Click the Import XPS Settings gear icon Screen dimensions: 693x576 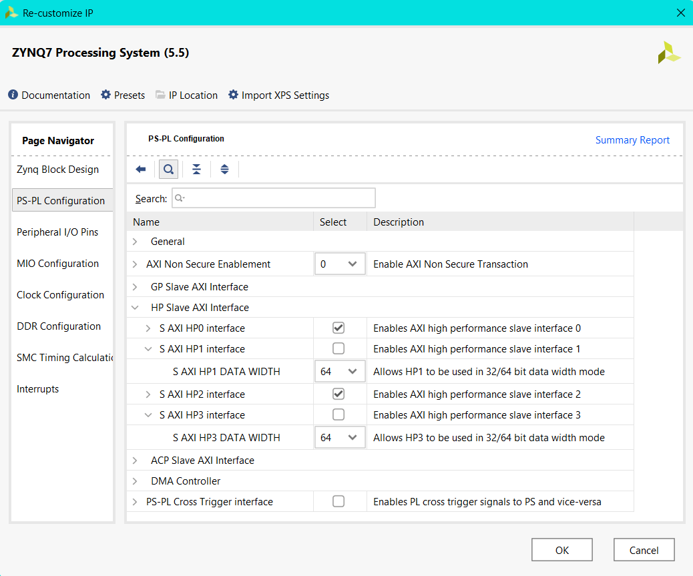pyautogui.click(x=233, y=95)
